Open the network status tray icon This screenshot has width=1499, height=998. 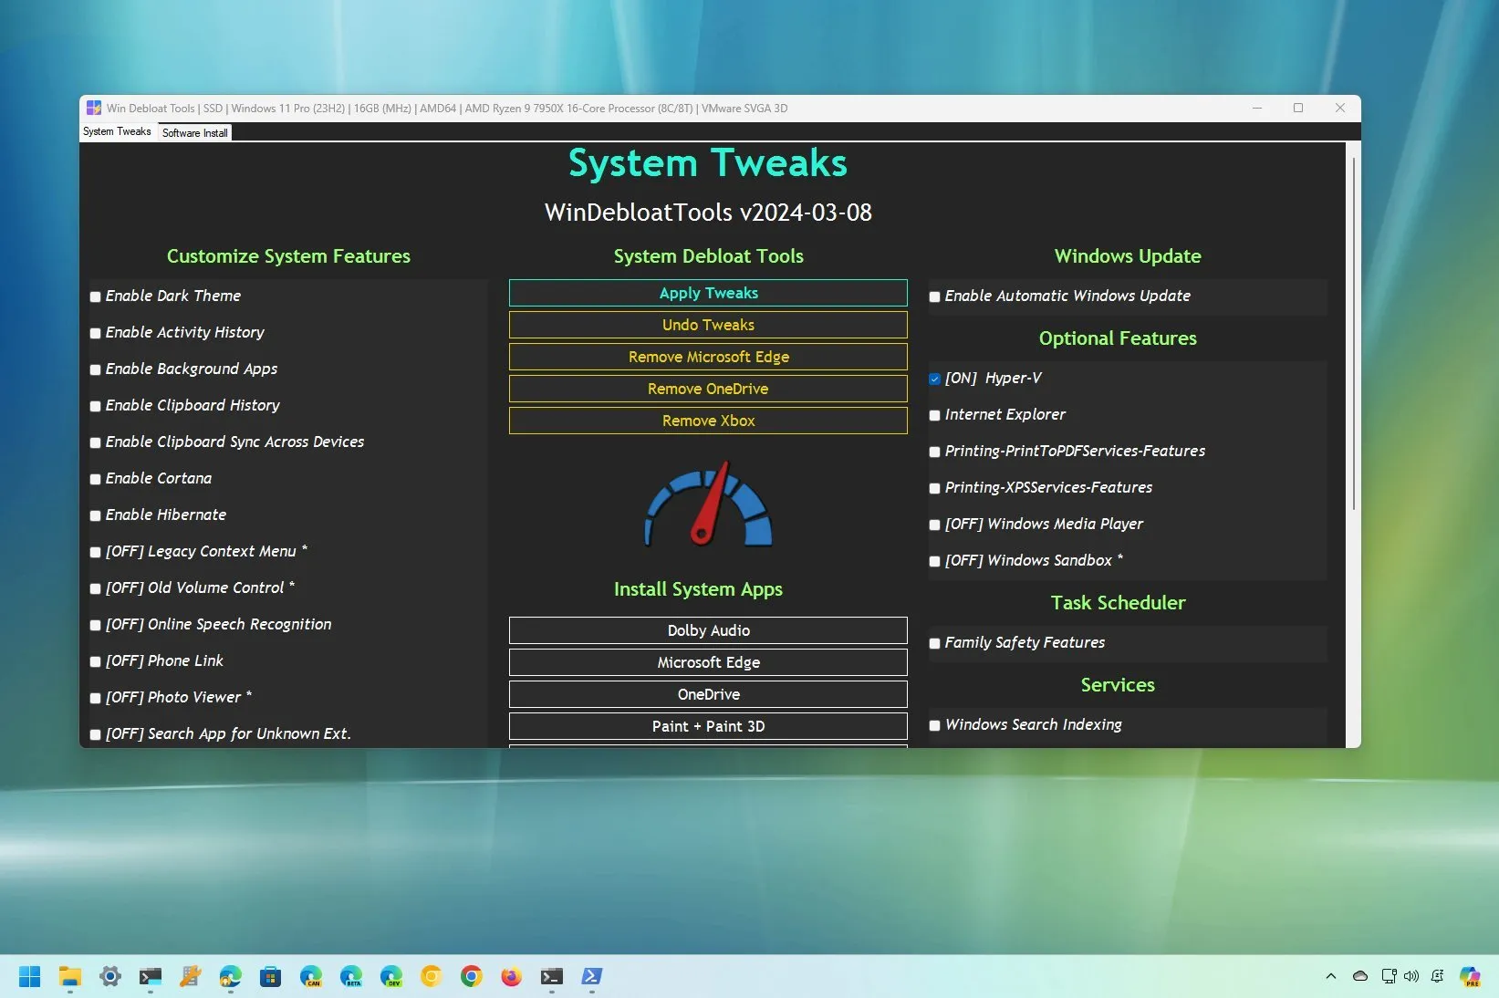pos(1389,976)
